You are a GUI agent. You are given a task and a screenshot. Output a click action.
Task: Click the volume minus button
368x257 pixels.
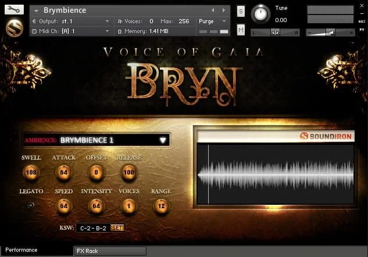click(310, 33)
